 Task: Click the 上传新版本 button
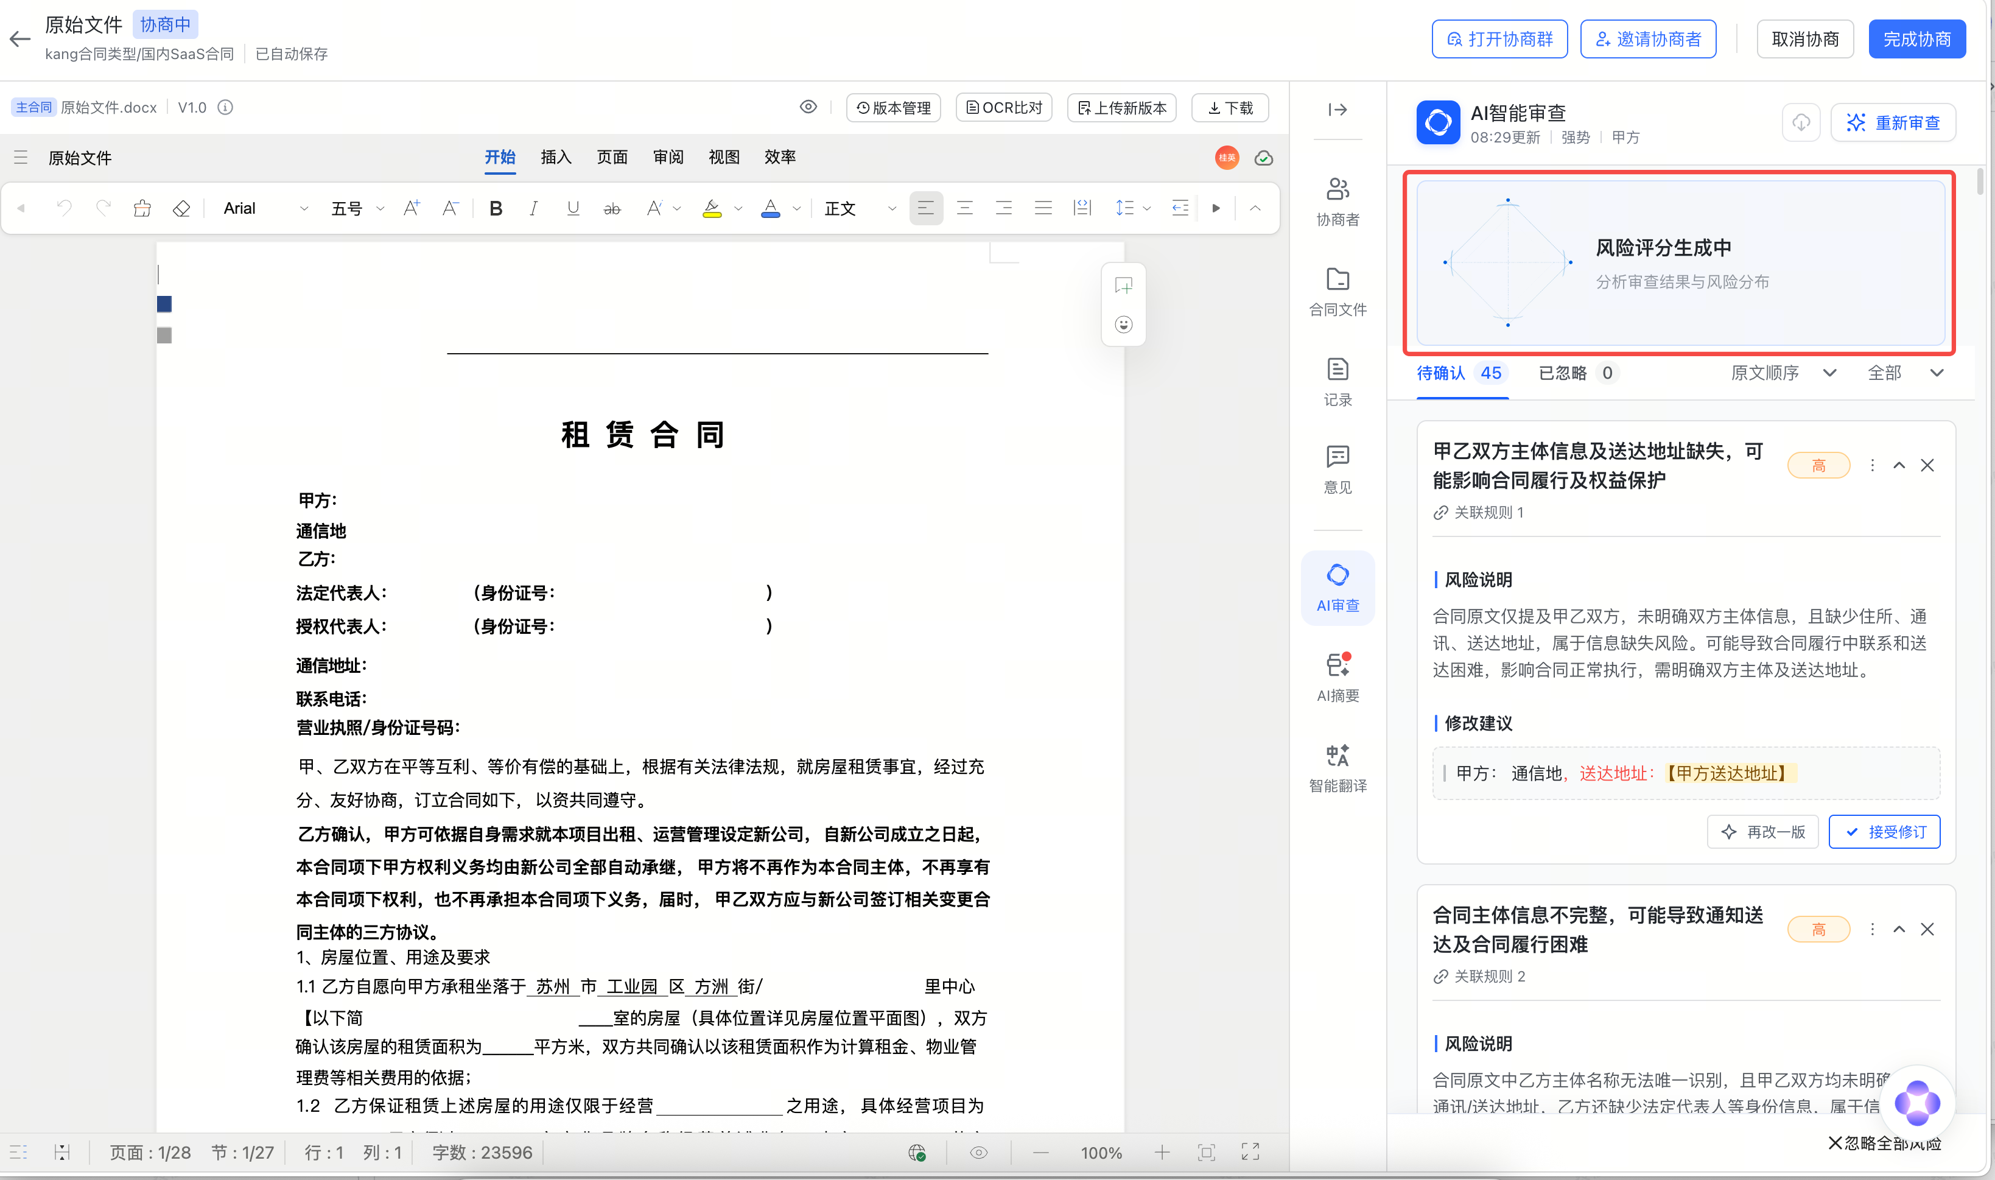(x=1121, y=107)
